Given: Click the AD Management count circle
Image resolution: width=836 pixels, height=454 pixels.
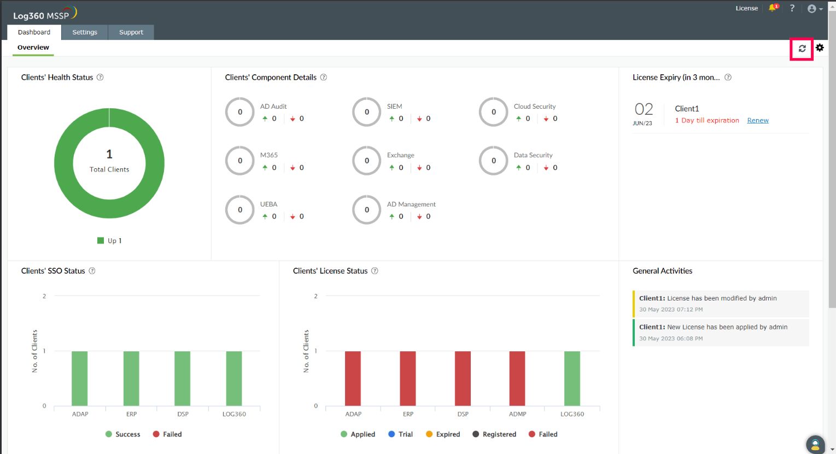Looking at the screenshot, I should point(367,210).
